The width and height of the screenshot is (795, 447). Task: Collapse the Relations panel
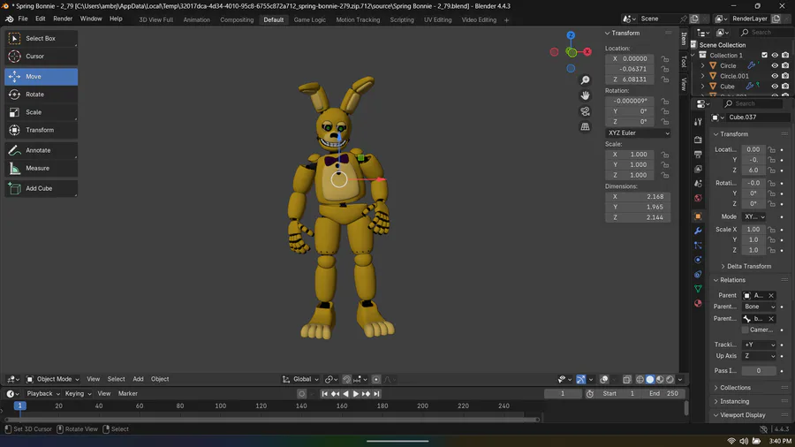(x=732, y=280)
